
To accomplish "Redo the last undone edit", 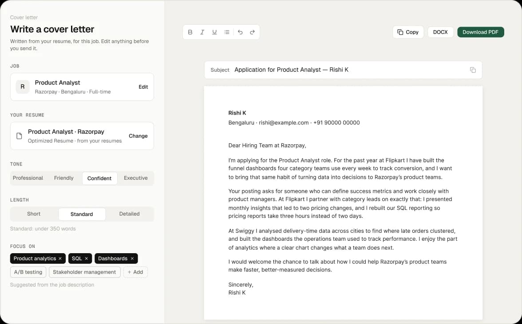I will 252,32.
